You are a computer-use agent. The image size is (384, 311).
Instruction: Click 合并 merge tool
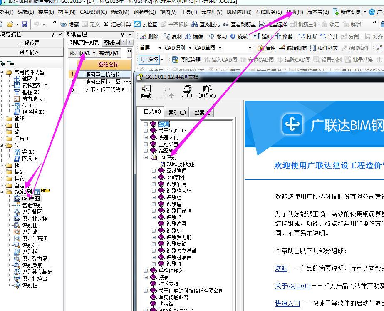click(x=329, y=36)
